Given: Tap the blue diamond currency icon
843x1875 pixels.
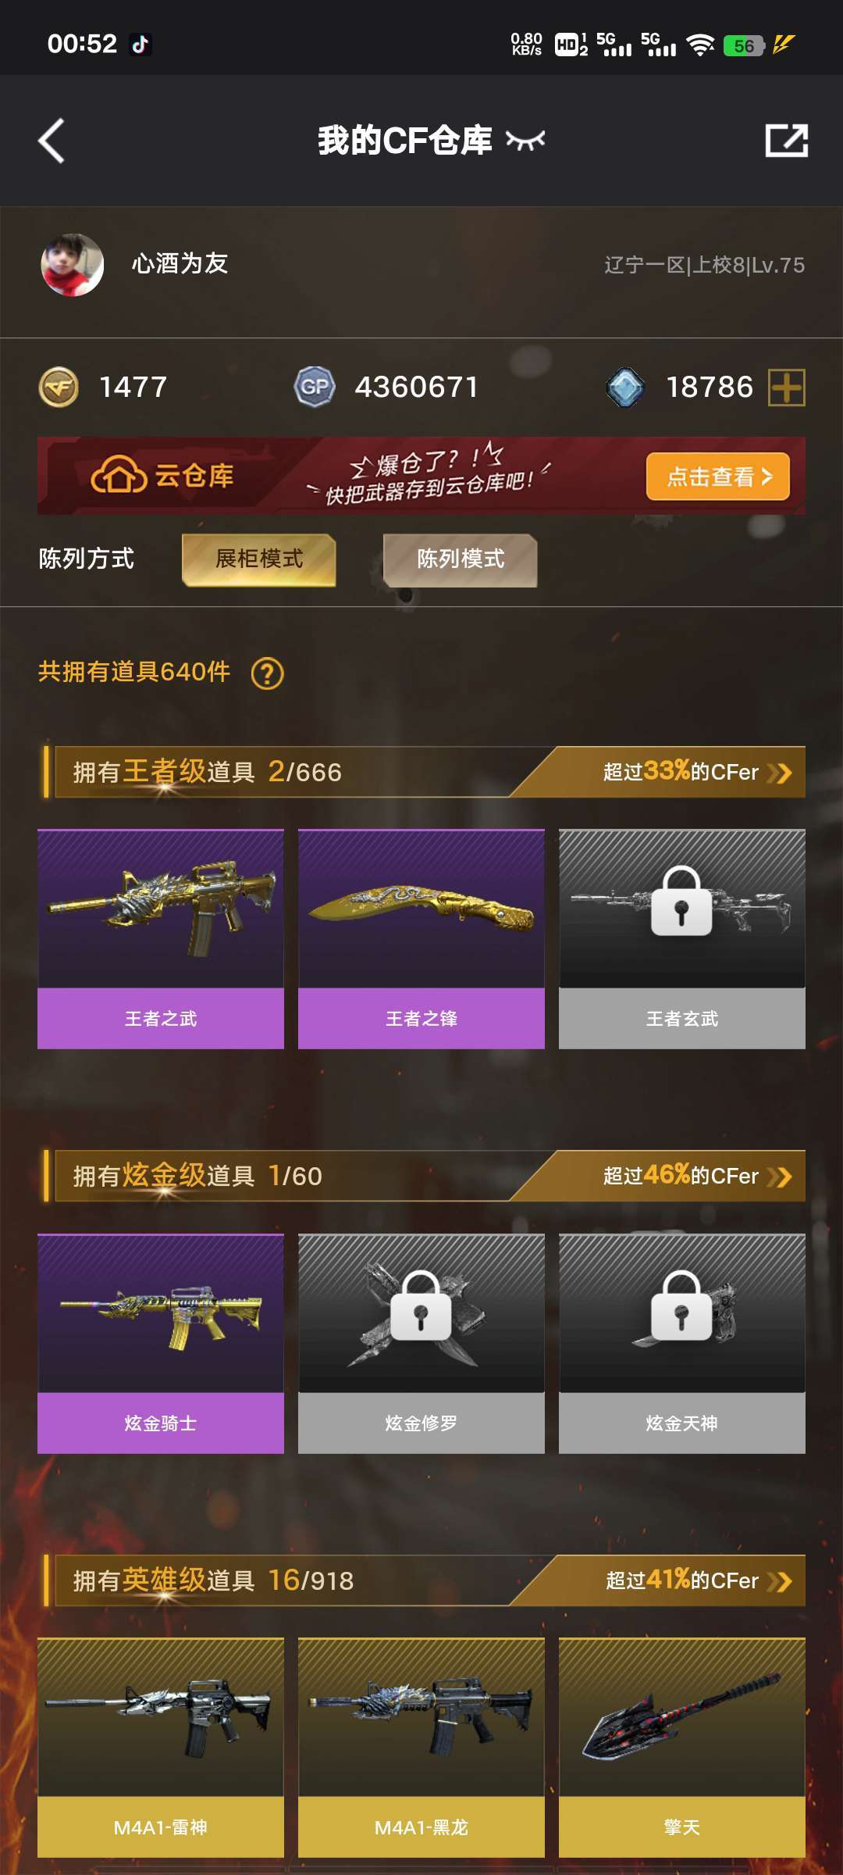Looking at the screenshot, I should (x=625, y=387).
